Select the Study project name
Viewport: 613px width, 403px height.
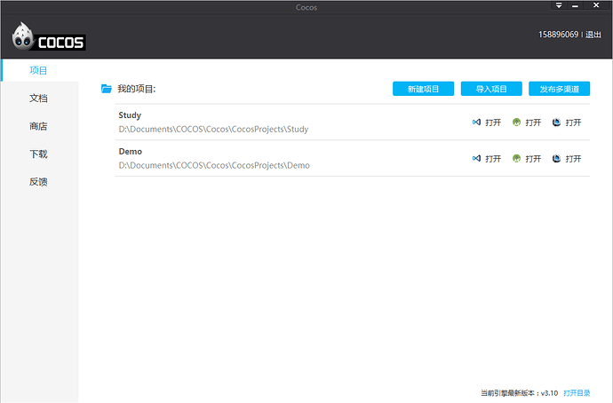coord(130,115)
